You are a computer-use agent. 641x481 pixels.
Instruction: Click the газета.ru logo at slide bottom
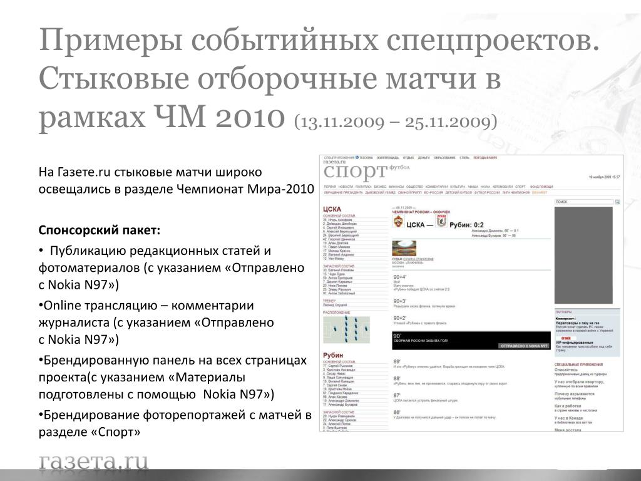(x=94, y=462)
